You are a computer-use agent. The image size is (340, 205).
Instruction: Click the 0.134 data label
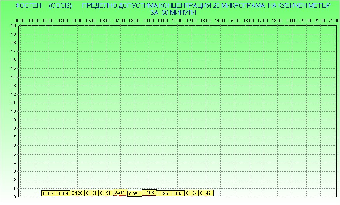tap(191, 193)
